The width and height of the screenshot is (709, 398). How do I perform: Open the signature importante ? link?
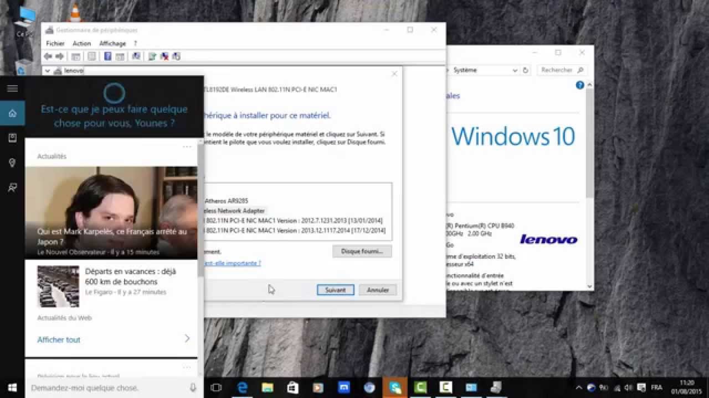point(233,263)
